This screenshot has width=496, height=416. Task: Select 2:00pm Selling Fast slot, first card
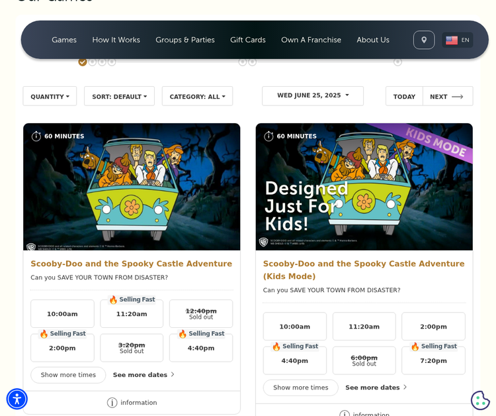[62, 348]
